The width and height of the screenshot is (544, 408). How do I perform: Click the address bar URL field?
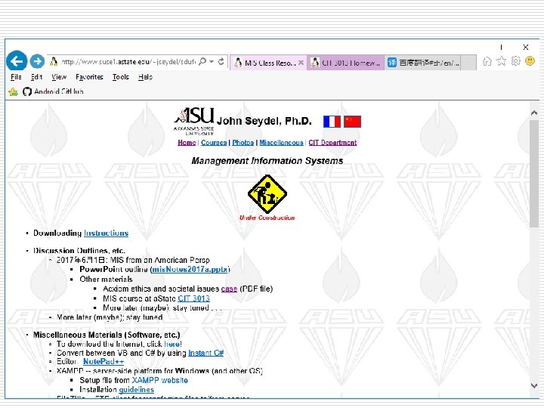click(x=128, y=62)
